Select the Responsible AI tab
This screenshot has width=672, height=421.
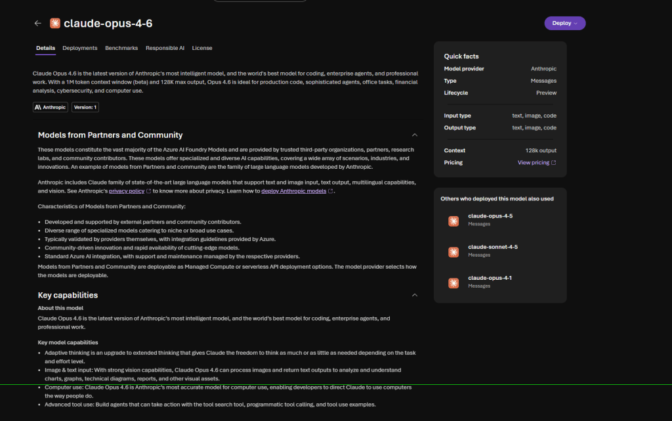pos(165,48)
